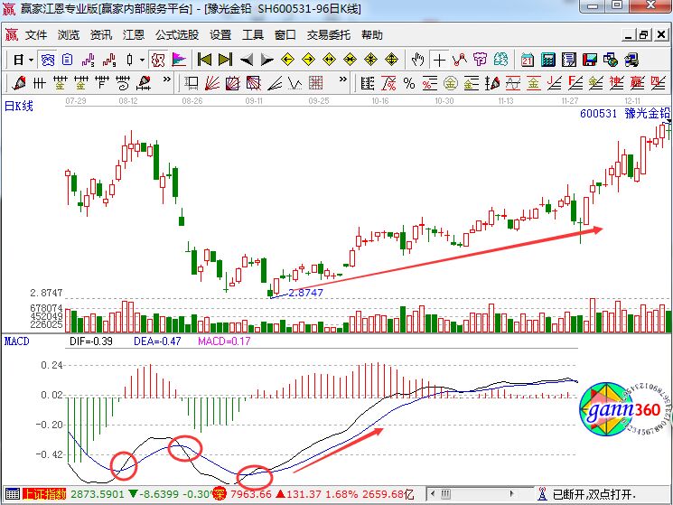This screenshot has height=505, width=673.
Task: Click the black right-arrow play icon
Action: click(266, 60)
